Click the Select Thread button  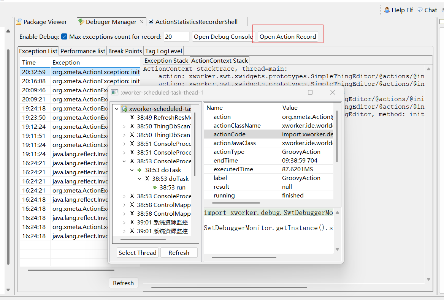pyautogui.click(x=137, y=253)
